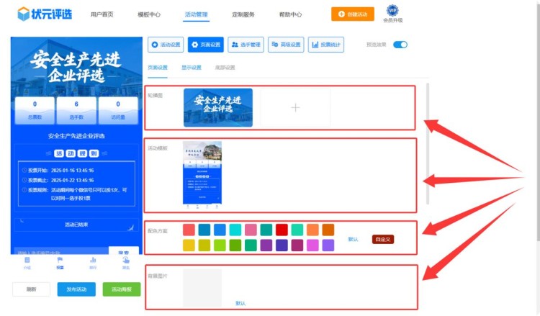The image size is (540, 316).
Task: Tap the 排行 bar chart icon in preview
Action: [93, 261]
